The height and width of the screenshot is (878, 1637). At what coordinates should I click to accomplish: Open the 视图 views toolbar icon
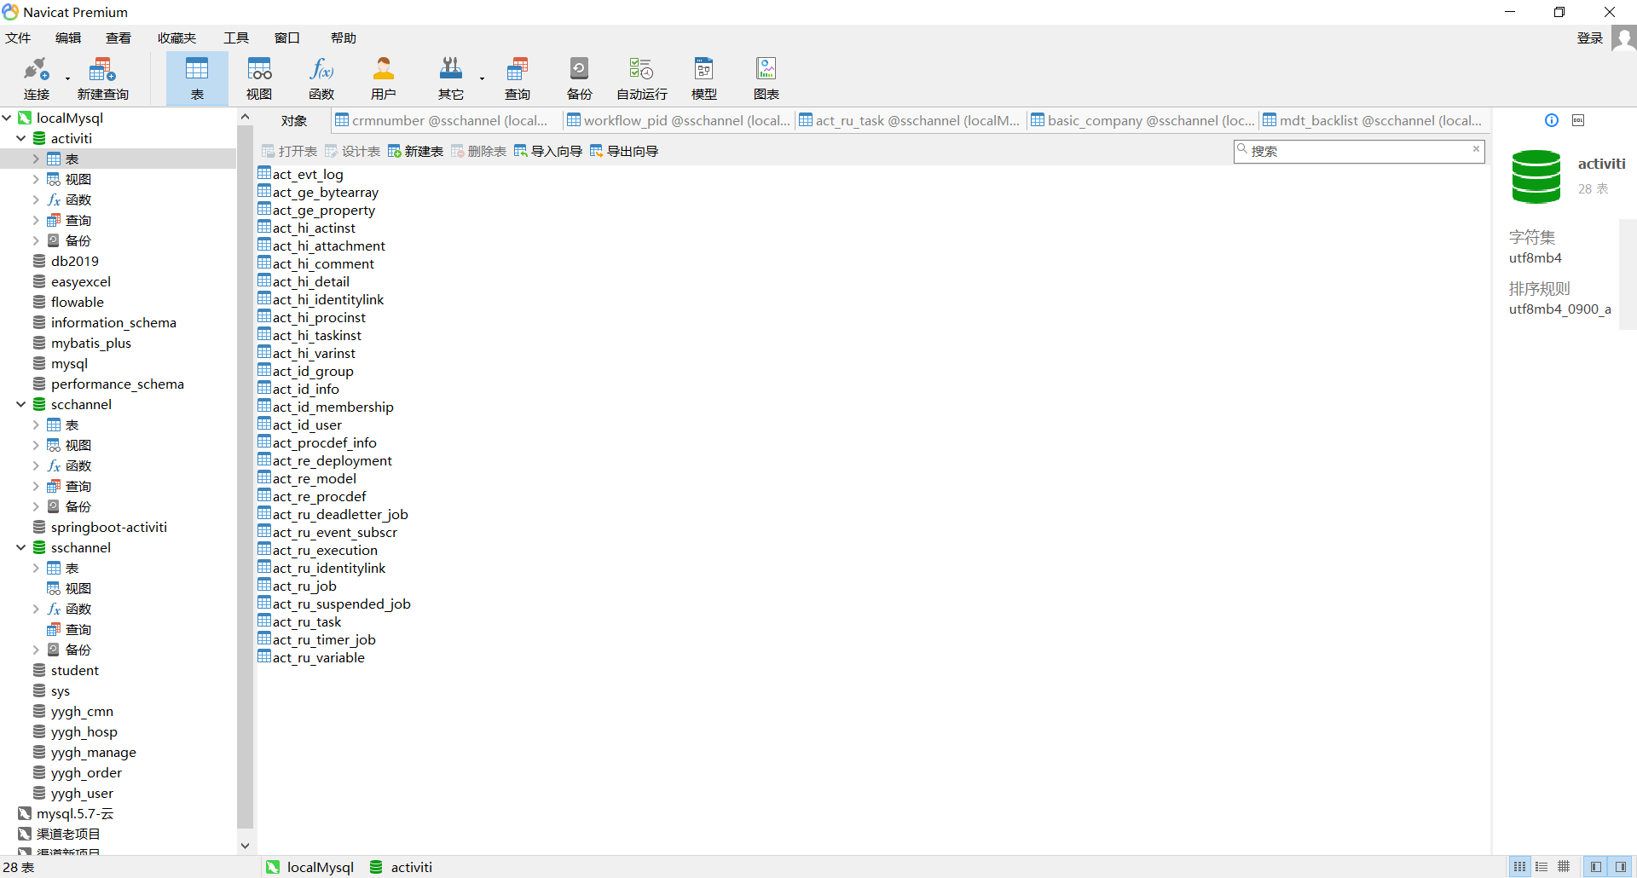(x=259, y=78)
